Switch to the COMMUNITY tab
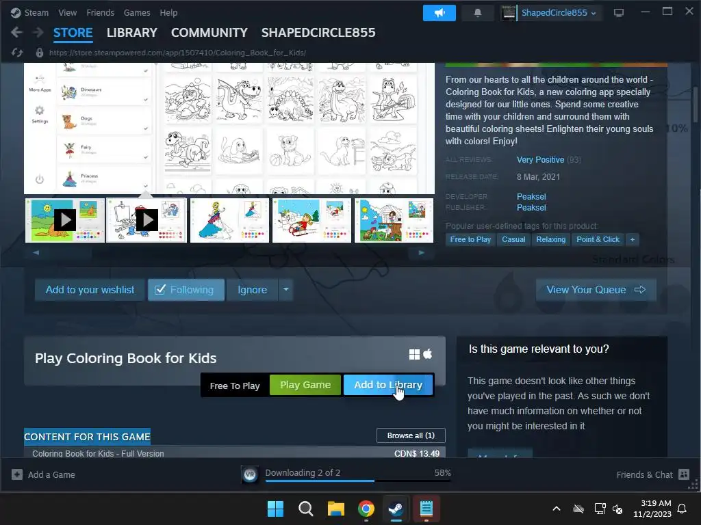This screenshot has height=525, width=701. [x=209, y=33]
